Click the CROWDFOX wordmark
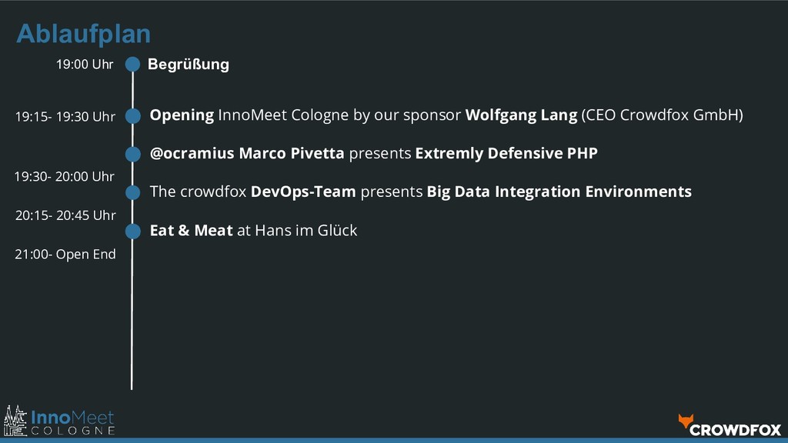Image resolution: width=788 pixels, height=443 pixels. [x=736, y=429]
